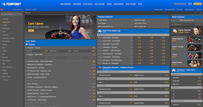Click the football icon in Spor Toto Süper Lig header

tap(99, 31)
